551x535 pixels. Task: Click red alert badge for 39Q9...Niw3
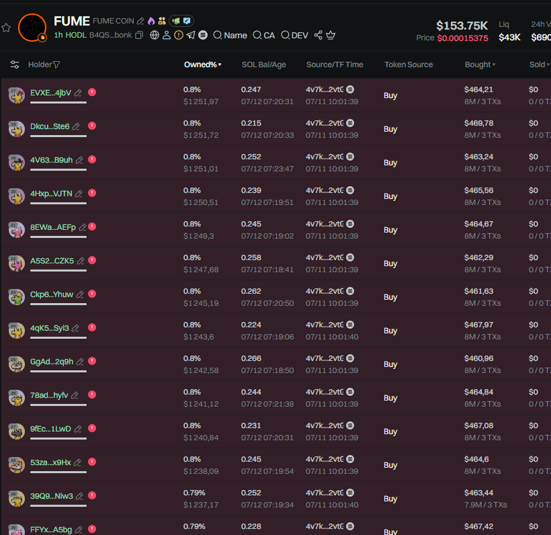(x=92, y=495)
